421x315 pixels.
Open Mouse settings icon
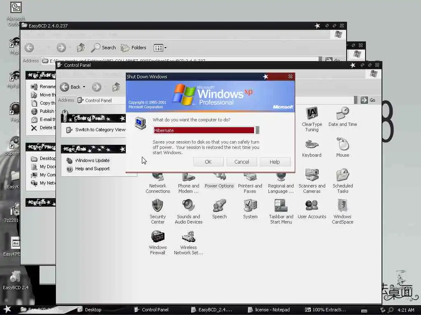coord(342,148)
